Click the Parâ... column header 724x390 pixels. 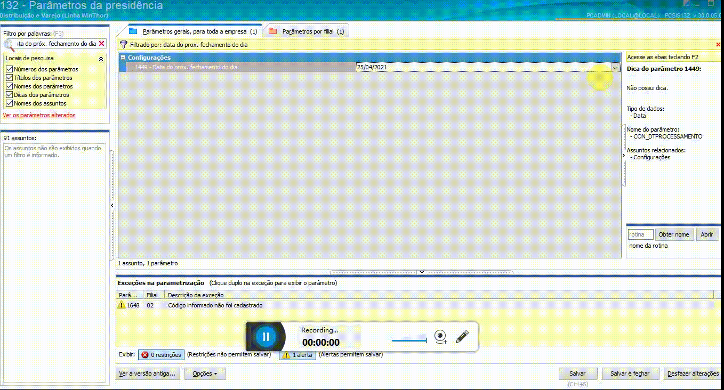[x=130, y=295]
